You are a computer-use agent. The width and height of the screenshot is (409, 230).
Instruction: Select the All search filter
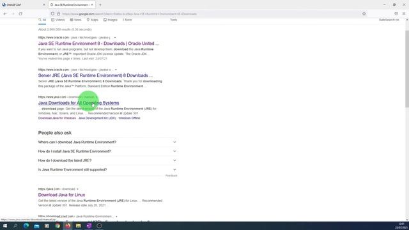[x=42, y=20]
